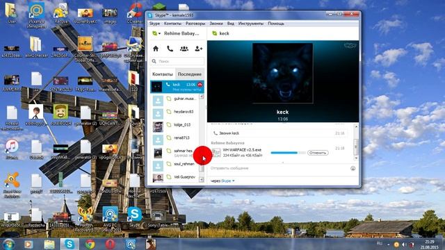The width and height of the screenshot is (445, 250).
Task: Select AVG PC TuneUp 2015 desktop icon
Action: click(x=110, y=219)
